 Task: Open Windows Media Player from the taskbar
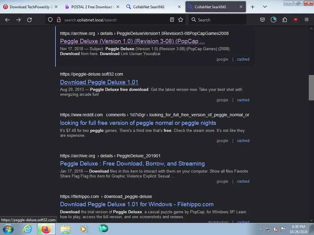coord(84,229)
